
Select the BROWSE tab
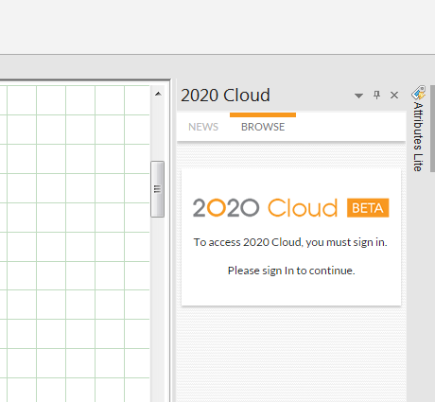pyautogui.click(x=263, y=127)
